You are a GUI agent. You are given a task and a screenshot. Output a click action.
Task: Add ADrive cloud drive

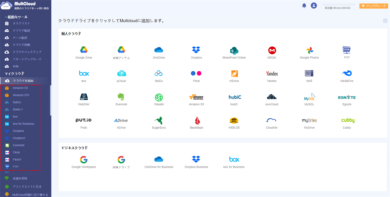121,120
